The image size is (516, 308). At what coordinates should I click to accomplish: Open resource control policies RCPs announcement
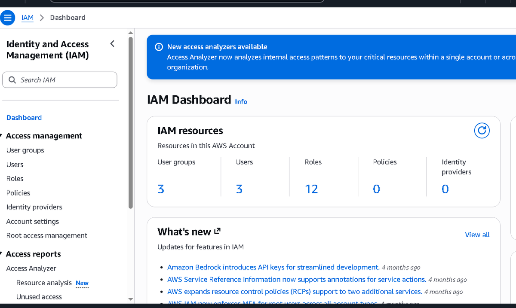[295, 292]
